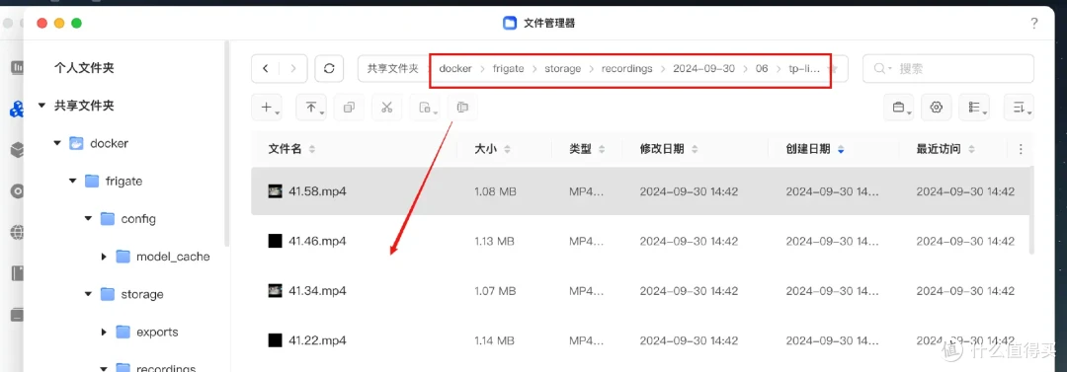Collapse the storage folder tree arrow
This screenshot has width=1067, height=372.
88,294
